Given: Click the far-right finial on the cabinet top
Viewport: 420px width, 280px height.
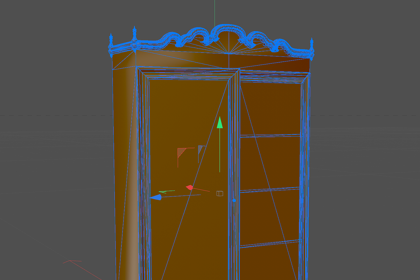Looking at the screenshot, I should [311, 47].
